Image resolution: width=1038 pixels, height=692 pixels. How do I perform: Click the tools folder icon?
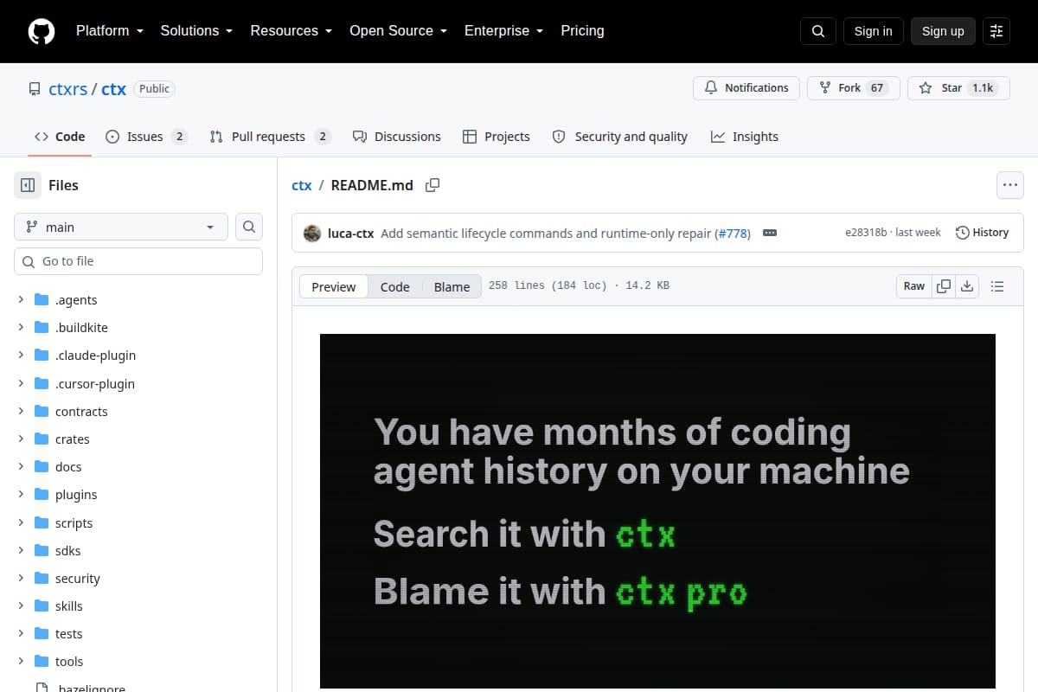click(x=42, y=662)
